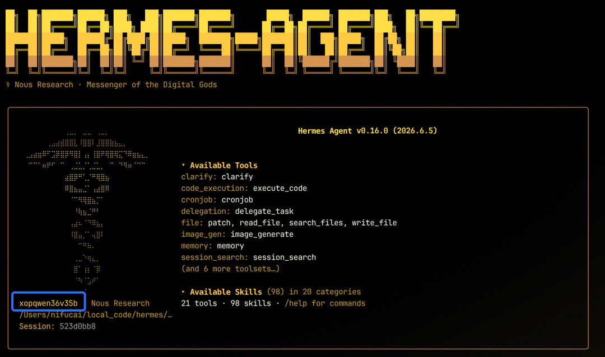605x357 pixels.
Task: Click the Hermes Agent v0.16.0 version header
Action: pos(367,131)
